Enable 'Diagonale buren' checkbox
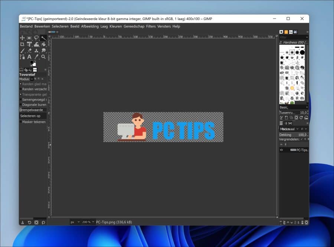This screenshot has width=334, height=247. coord(21,105)
